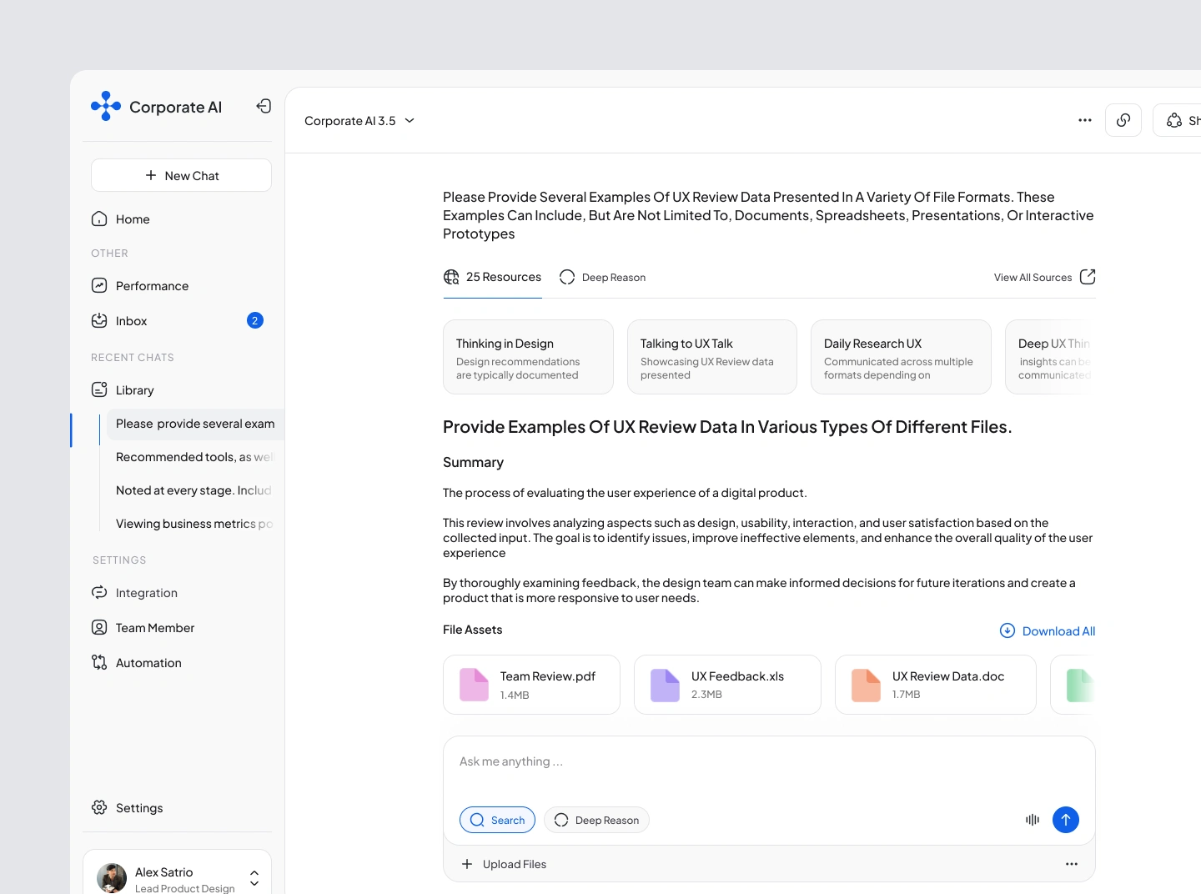This screenshot has width=1201, height=894.
Task: Click the New Chat button
Action: 181,175
